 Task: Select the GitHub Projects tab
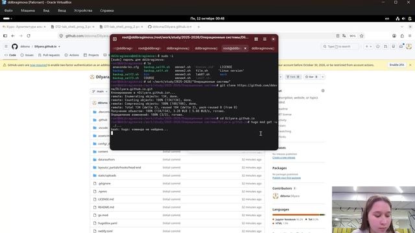point(91,55)
